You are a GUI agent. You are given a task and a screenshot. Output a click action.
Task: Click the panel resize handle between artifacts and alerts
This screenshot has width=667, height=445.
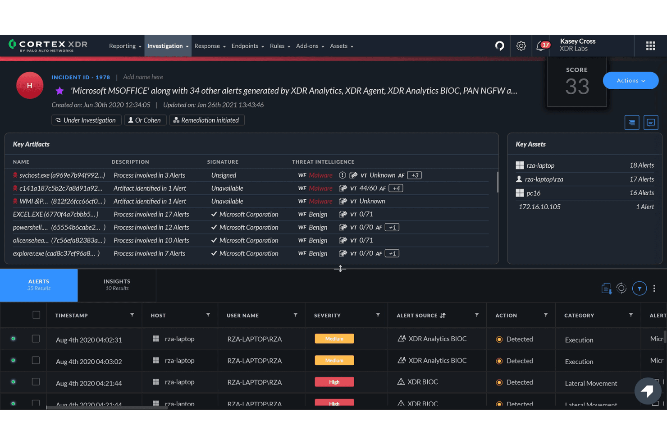tap(340, 268)
